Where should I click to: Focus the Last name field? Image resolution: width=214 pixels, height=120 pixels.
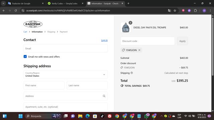click(87, 85)
